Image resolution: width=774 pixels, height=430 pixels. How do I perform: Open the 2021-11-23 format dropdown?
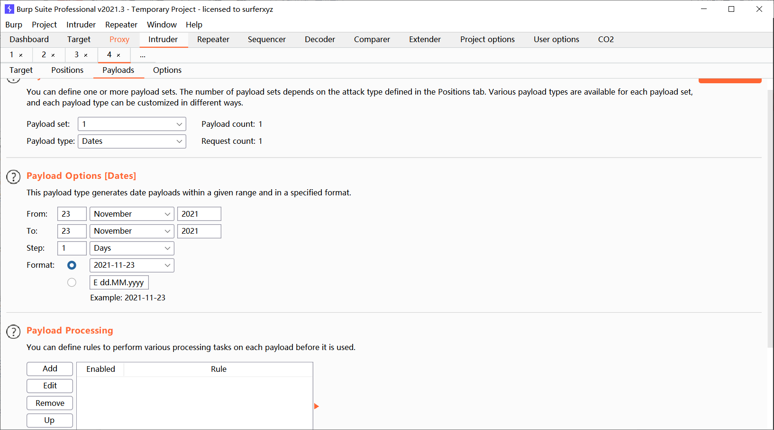tap(132, 265)
